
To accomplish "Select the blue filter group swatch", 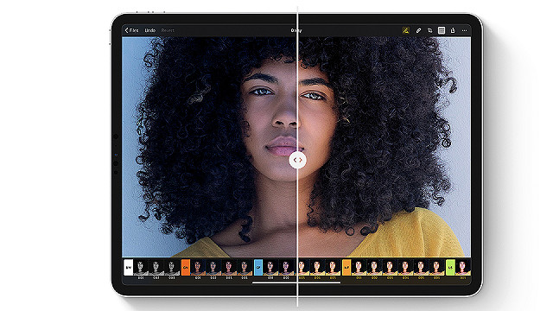I will [258, 267].
